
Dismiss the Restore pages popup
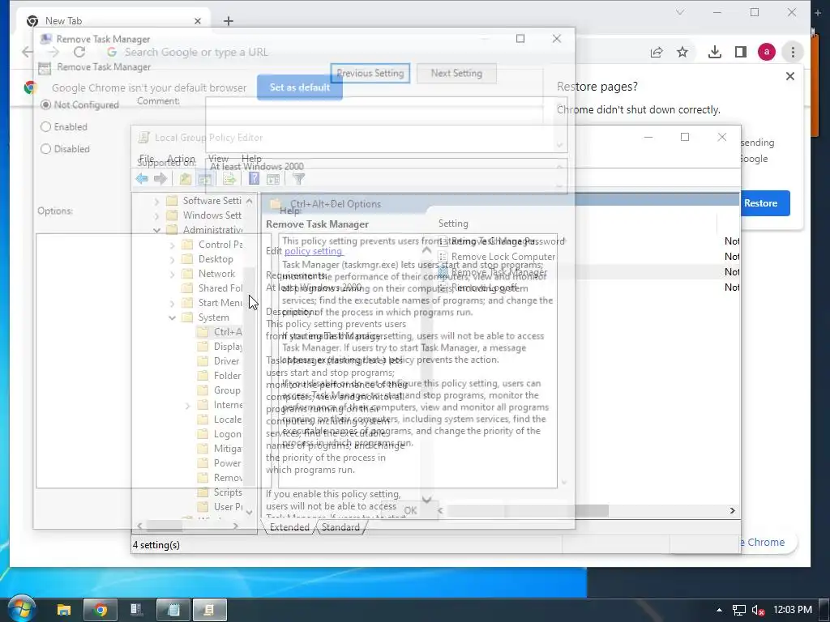coord(789,76)
